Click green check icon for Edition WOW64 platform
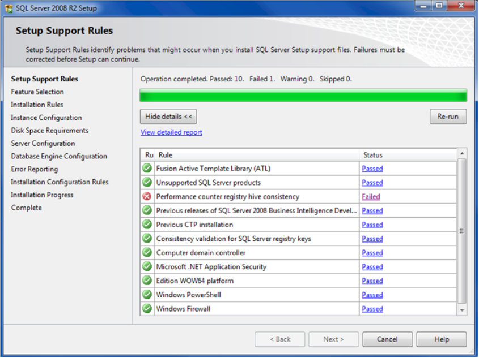 [x=147, y=281]
